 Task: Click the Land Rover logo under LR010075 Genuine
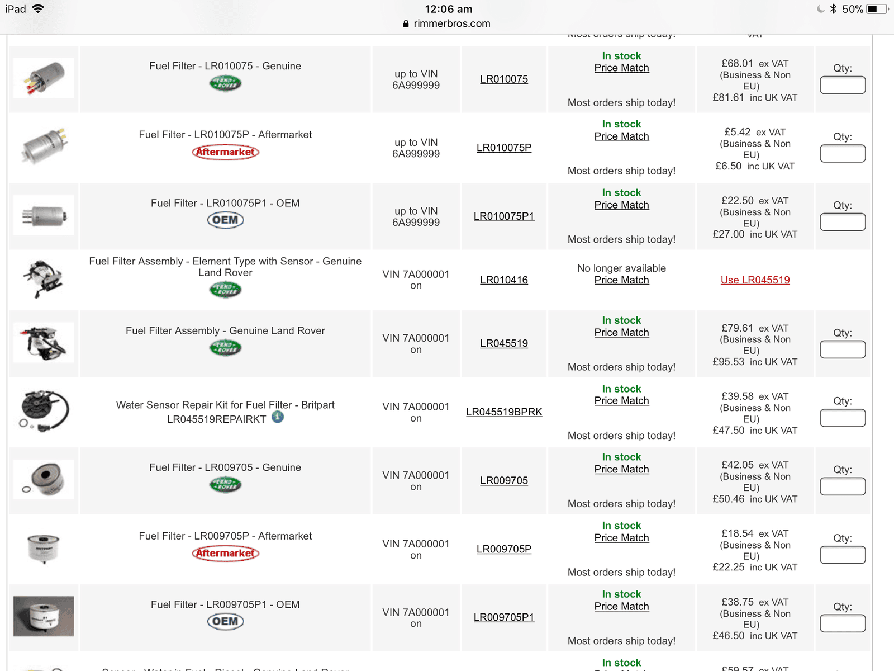click(x=225, y=83)
